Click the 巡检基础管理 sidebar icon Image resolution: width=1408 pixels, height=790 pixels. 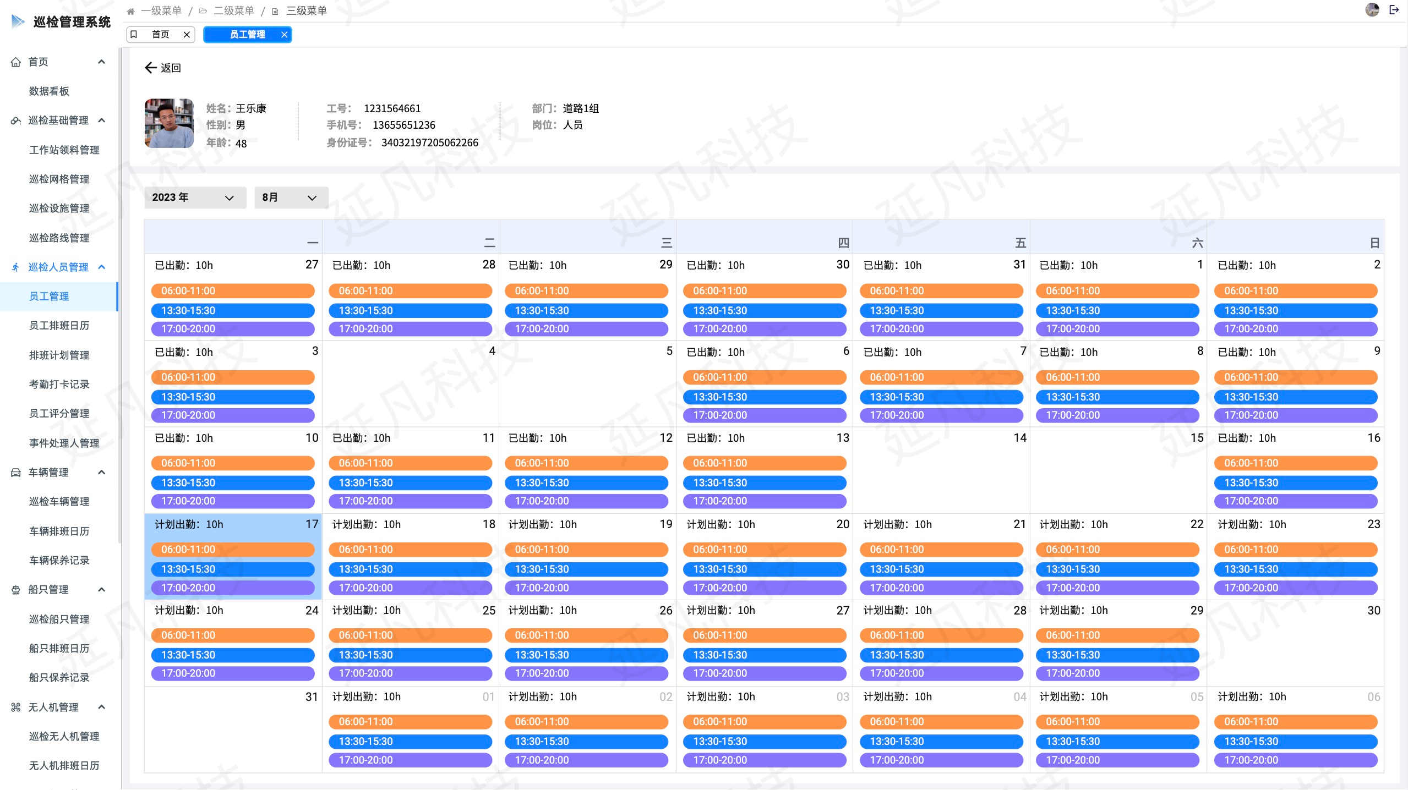(x=16, y=120)
